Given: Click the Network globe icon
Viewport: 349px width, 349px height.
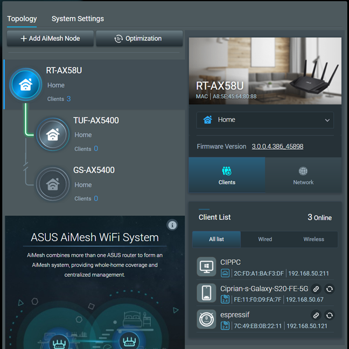Looking at the screenshot, I should tap(303, 171).
